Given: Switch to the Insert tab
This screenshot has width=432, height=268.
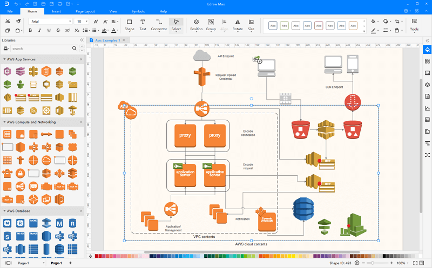Looking at the screenshot, I should (56, 11).
